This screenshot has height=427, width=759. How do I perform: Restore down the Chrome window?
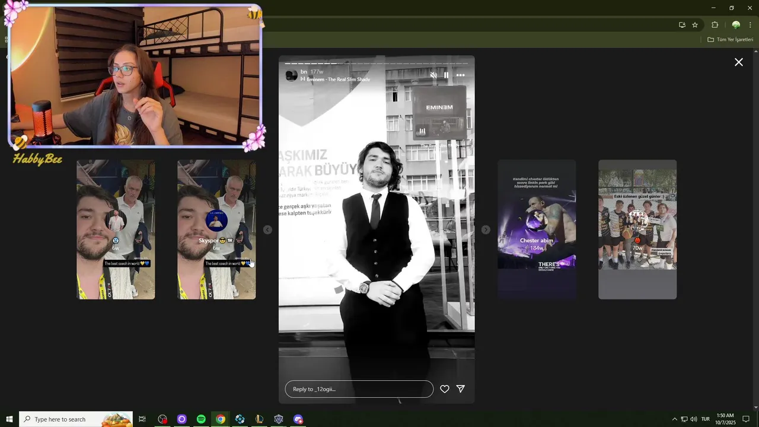coord(731,8)
